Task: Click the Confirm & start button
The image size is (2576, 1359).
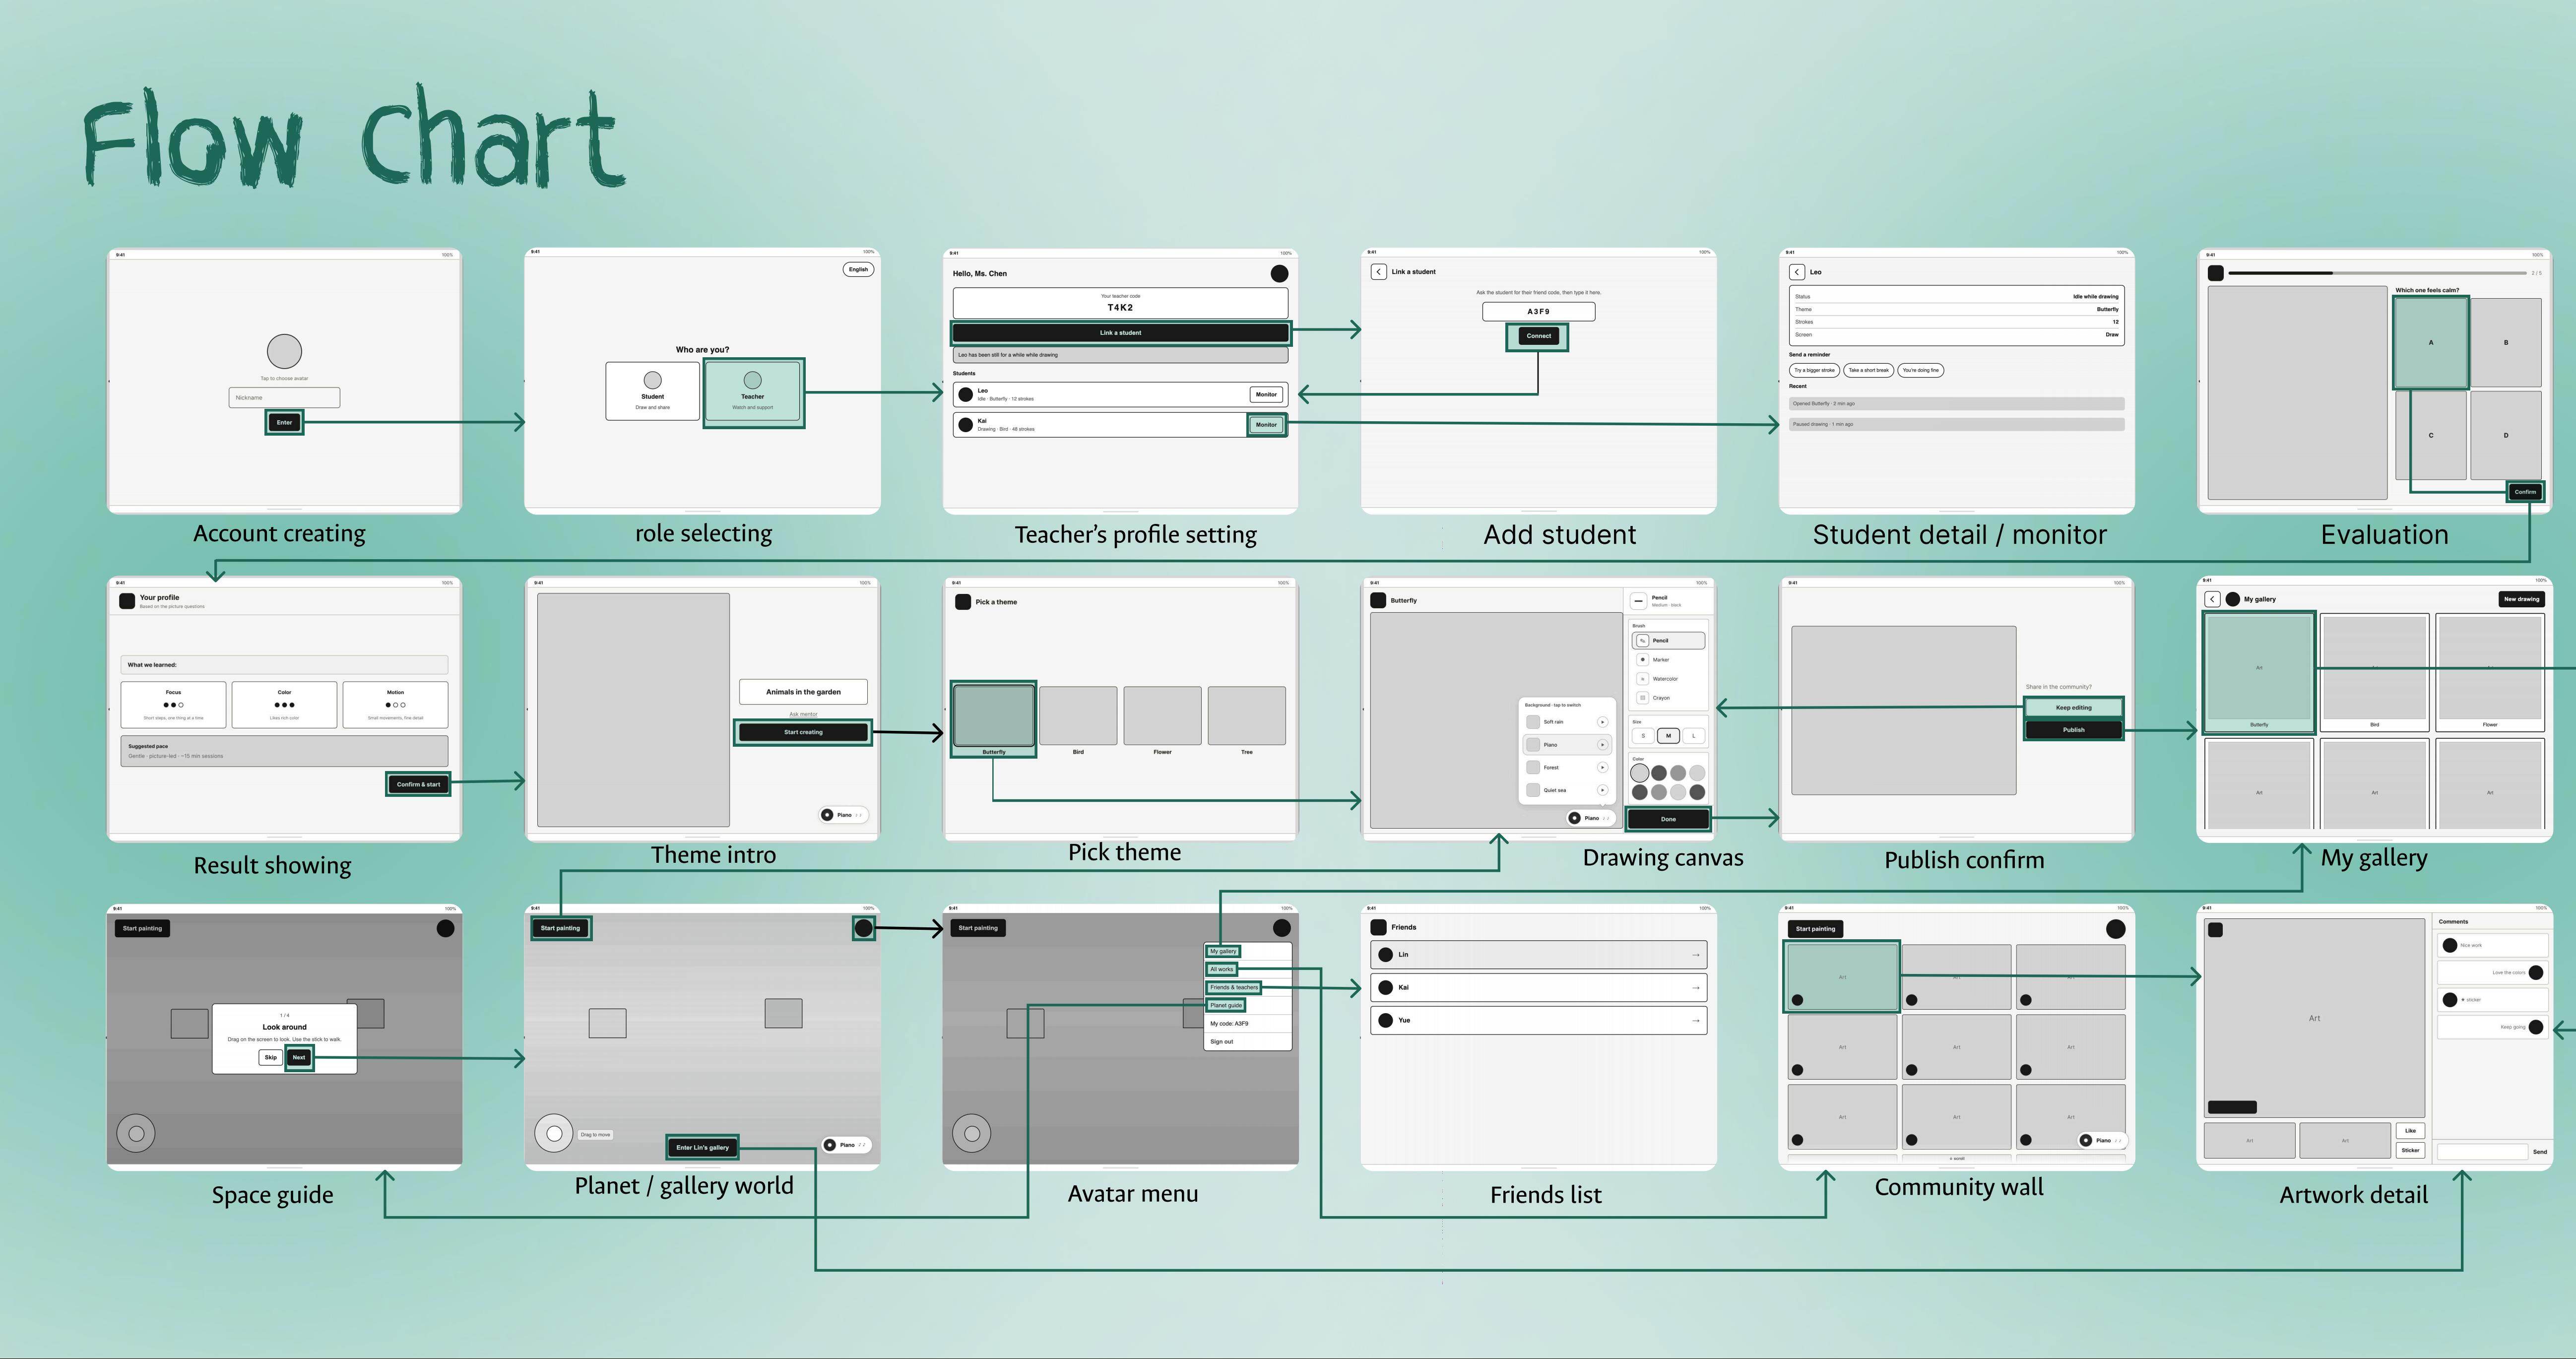Action: pos(418,784)
